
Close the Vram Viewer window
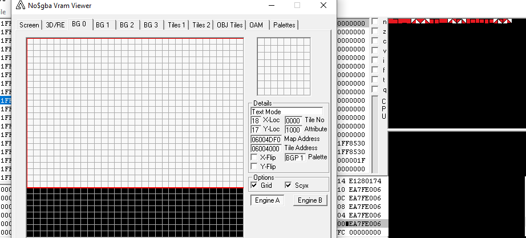tap(323, 5)
